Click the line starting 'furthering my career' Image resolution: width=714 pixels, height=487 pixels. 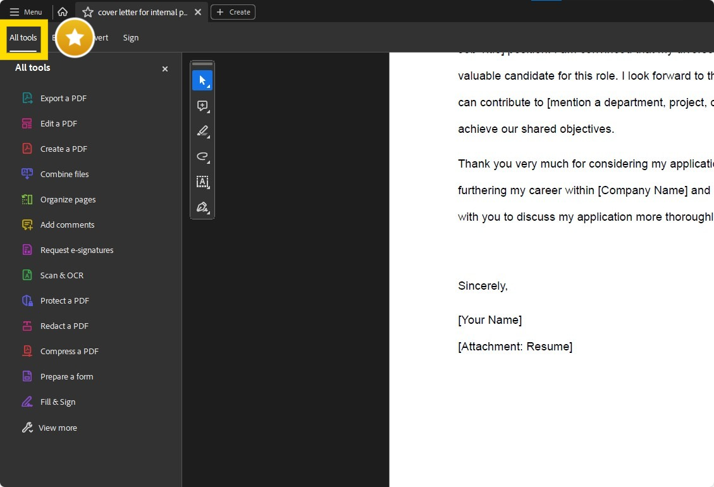point(586,190)
